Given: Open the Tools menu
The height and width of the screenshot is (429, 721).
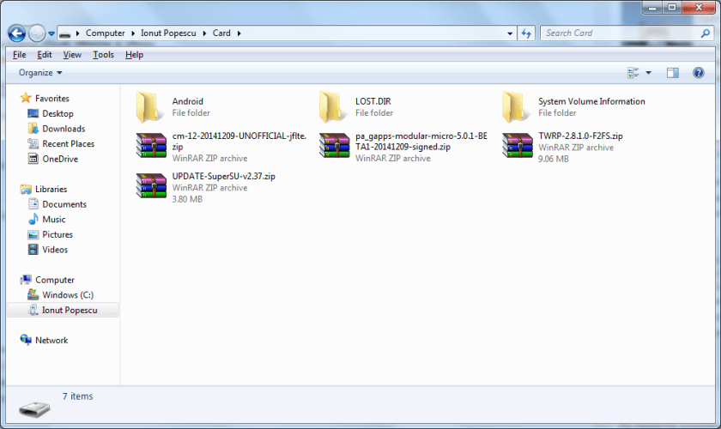Looking at the screenshot, I should click(103, 55).
